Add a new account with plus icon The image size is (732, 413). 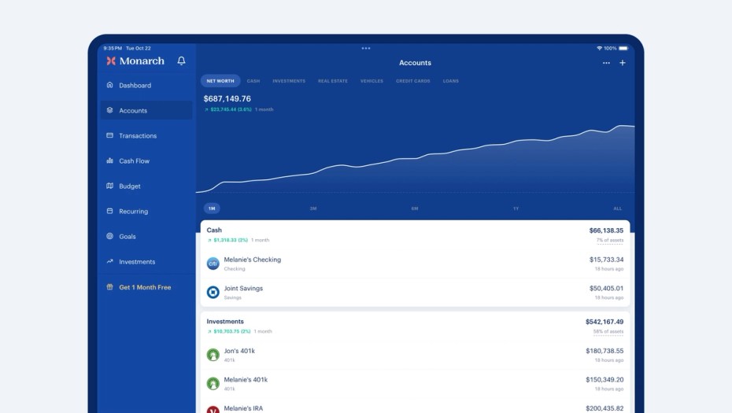tap(623, 62)
